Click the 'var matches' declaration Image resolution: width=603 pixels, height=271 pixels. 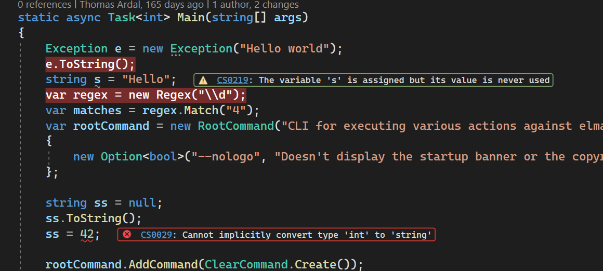tap(84, 111)
